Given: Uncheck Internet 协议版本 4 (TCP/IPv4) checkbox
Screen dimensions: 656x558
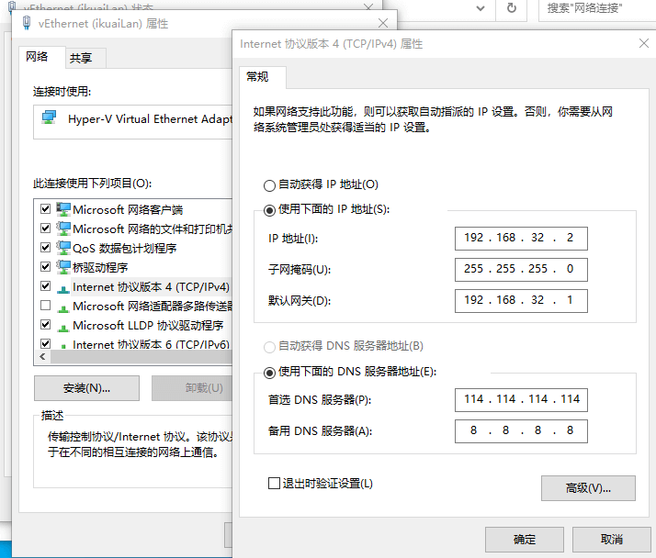Looking at the screenshot, I should (x=45, y=286).
